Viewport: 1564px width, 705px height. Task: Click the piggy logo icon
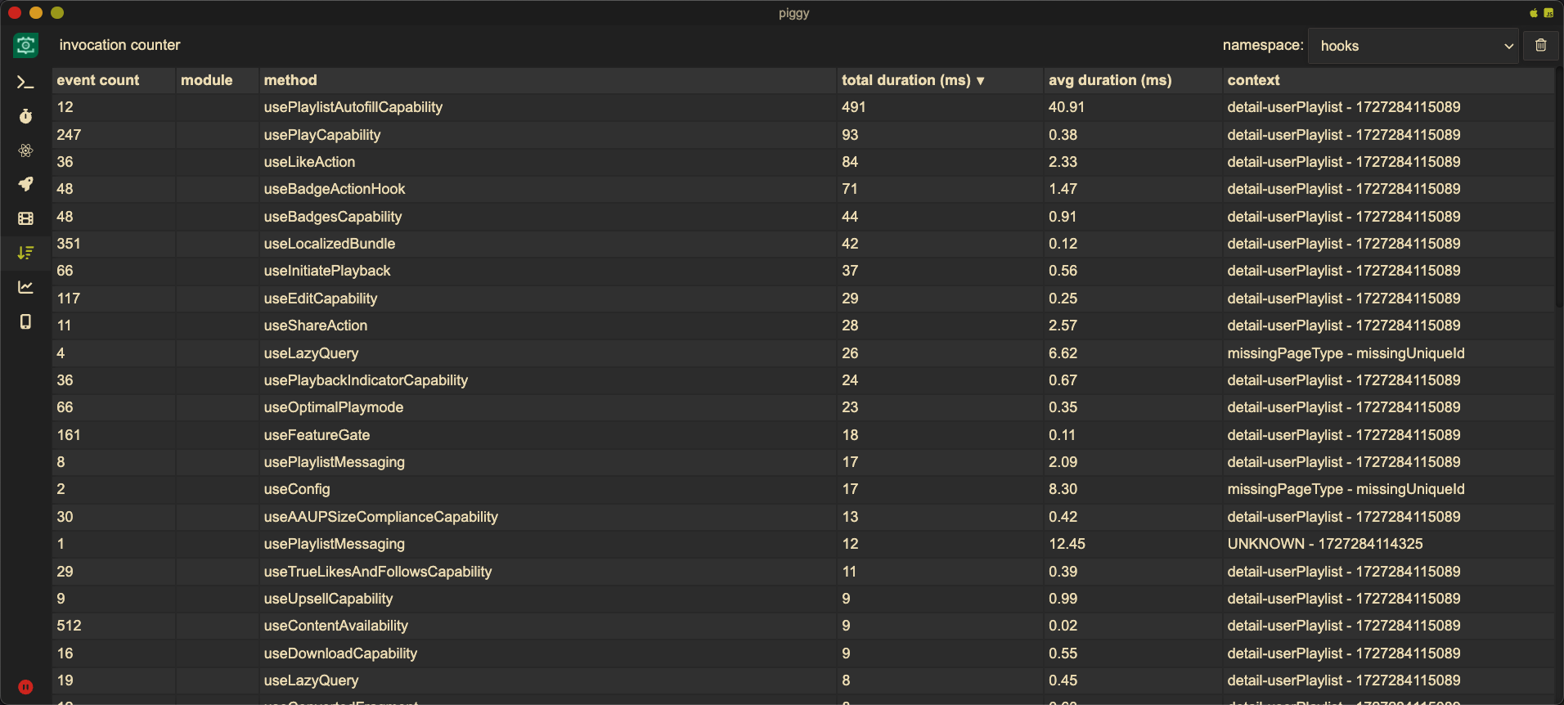(25, 45)
